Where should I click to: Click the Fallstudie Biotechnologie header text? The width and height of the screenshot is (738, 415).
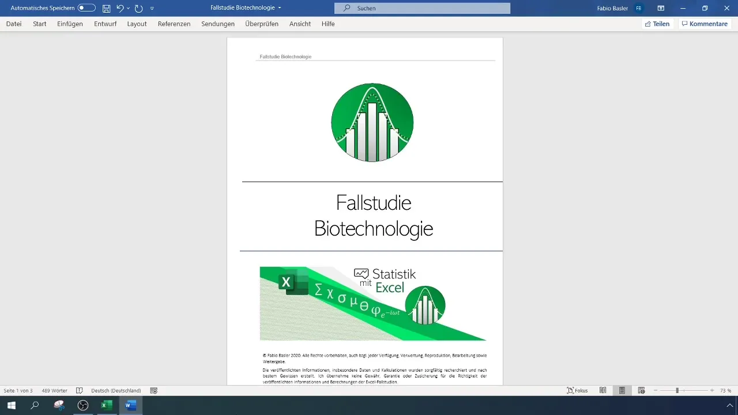coord(285,56)
